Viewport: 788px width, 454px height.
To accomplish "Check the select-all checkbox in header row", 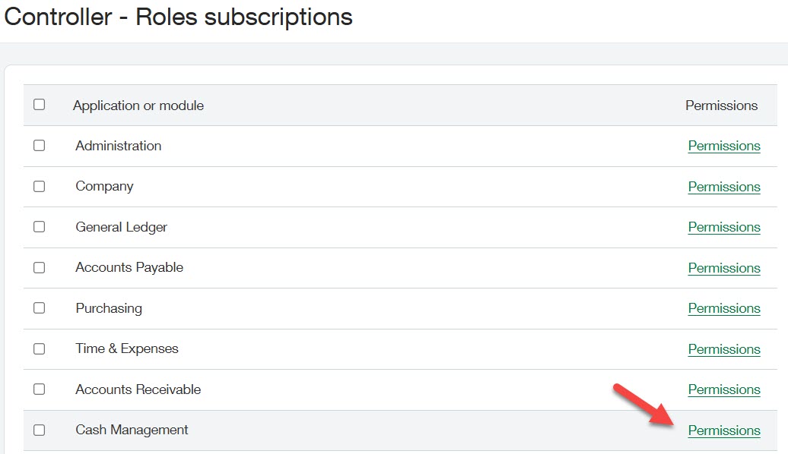I will click(x=40, y=106).
